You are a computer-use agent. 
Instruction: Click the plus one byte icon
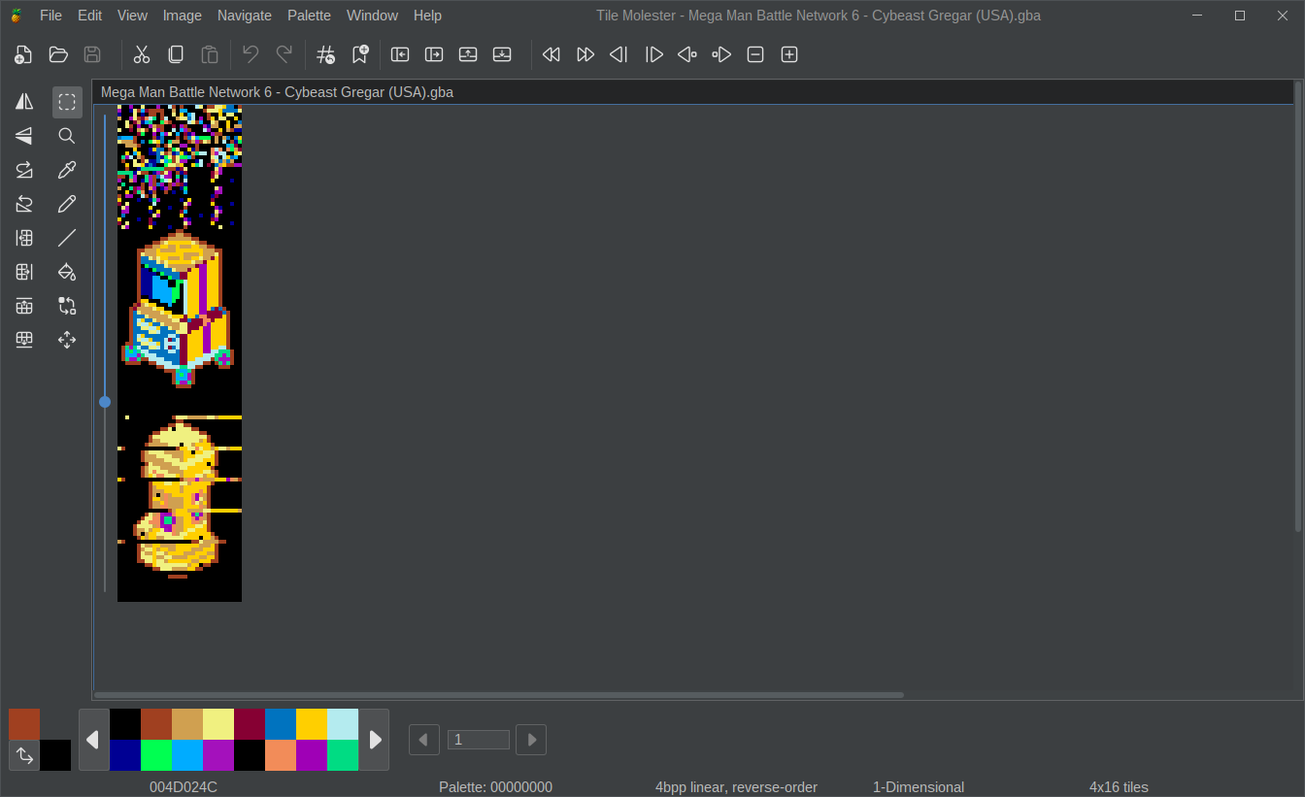789,55
